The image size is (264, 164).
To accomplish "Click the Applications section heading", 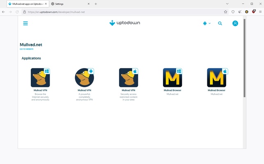I will [31, 58].
